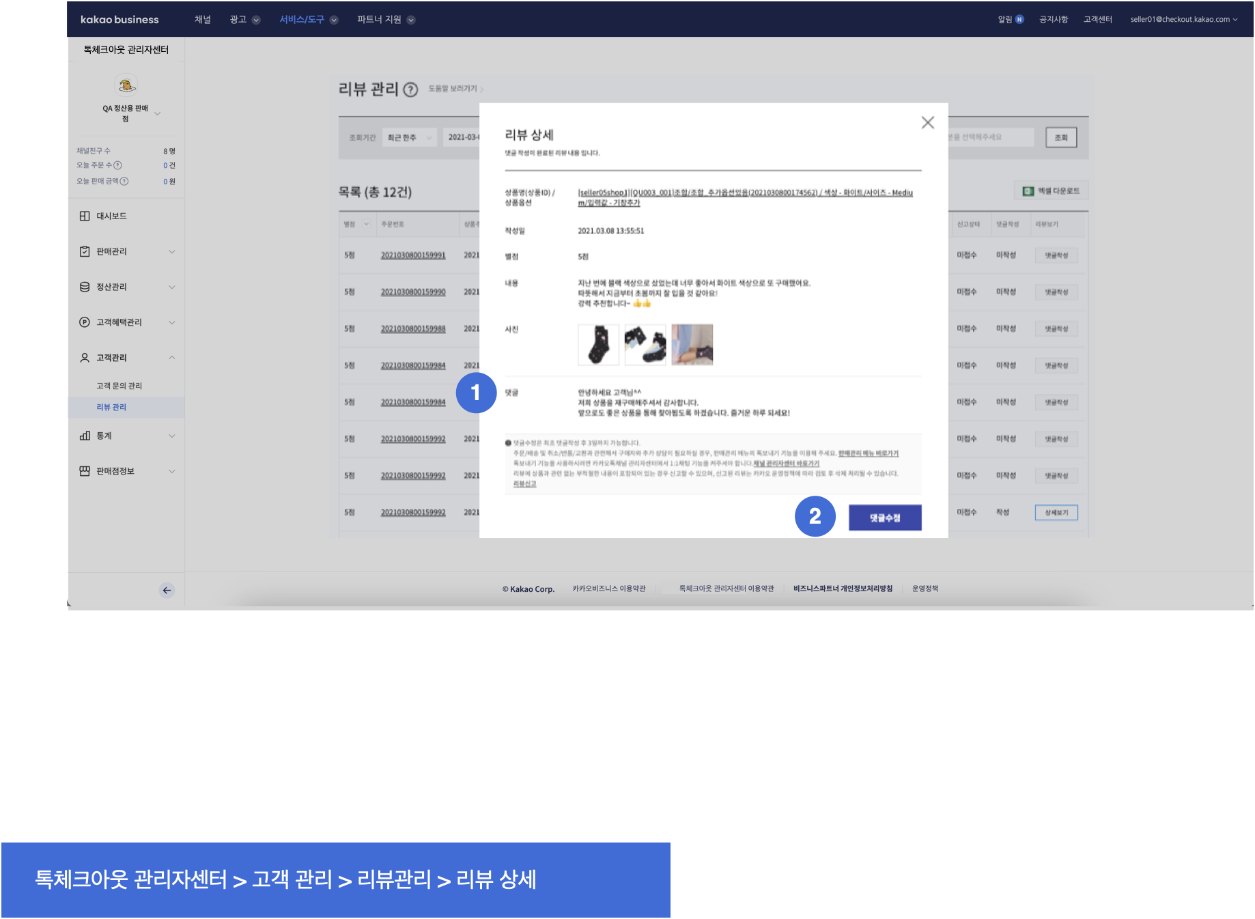Viewport: 1255px width, 919px height.
Task: Click the 고객혜택관리 point icon
Action: [x=85, y=322]
